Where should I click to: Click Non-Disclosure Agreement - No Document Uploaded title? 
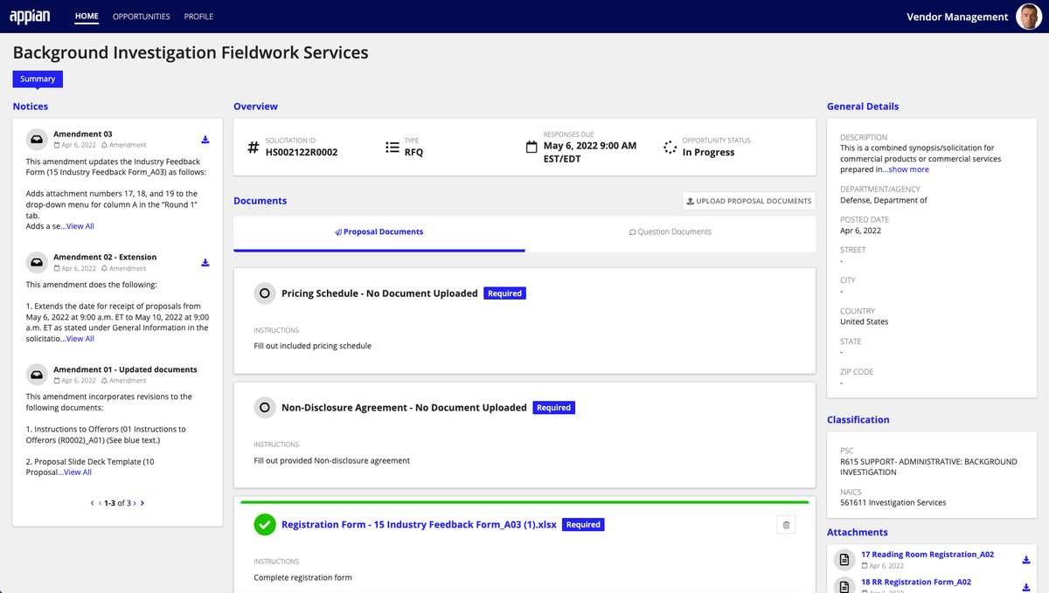(x=404, y=407)
